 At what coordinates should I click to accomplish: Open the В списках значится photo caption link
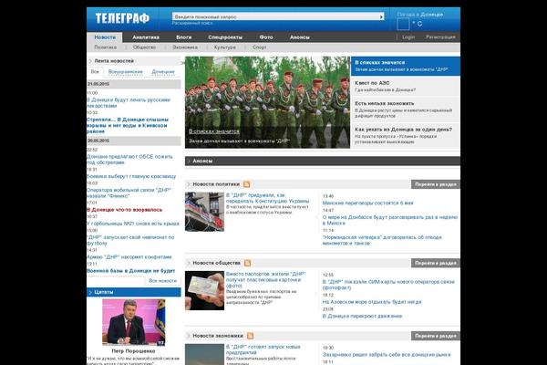[214, 131]
